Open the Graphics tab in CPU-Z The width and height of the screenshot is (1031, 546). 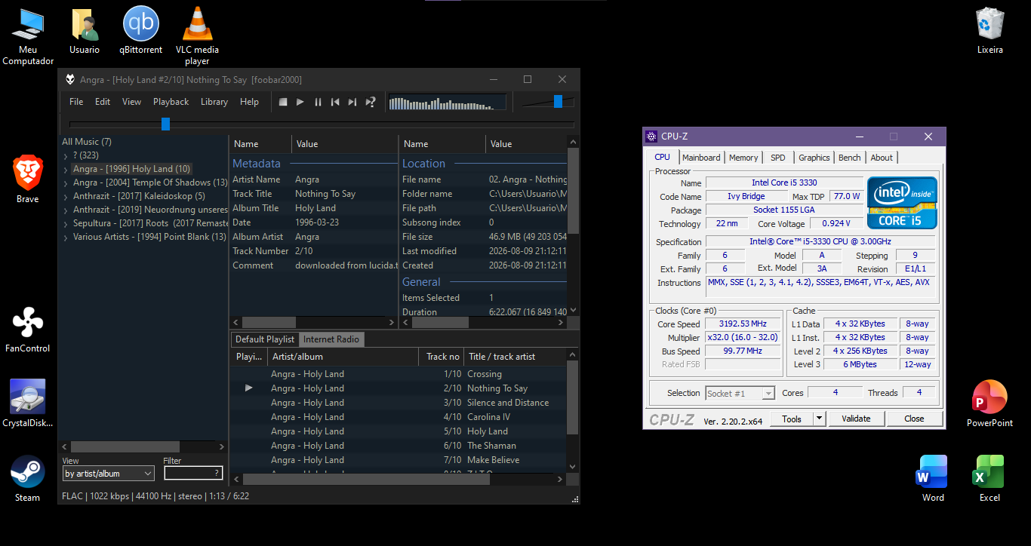point(814,158)
